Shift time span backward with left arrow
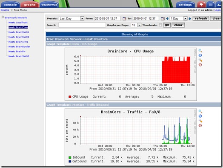This screenshot has width=223, height=168. (167, 18)
